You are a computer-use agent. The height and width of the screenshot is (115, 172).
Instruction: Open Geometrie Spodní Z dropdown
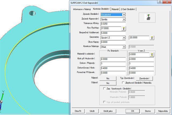coord(124,38)
